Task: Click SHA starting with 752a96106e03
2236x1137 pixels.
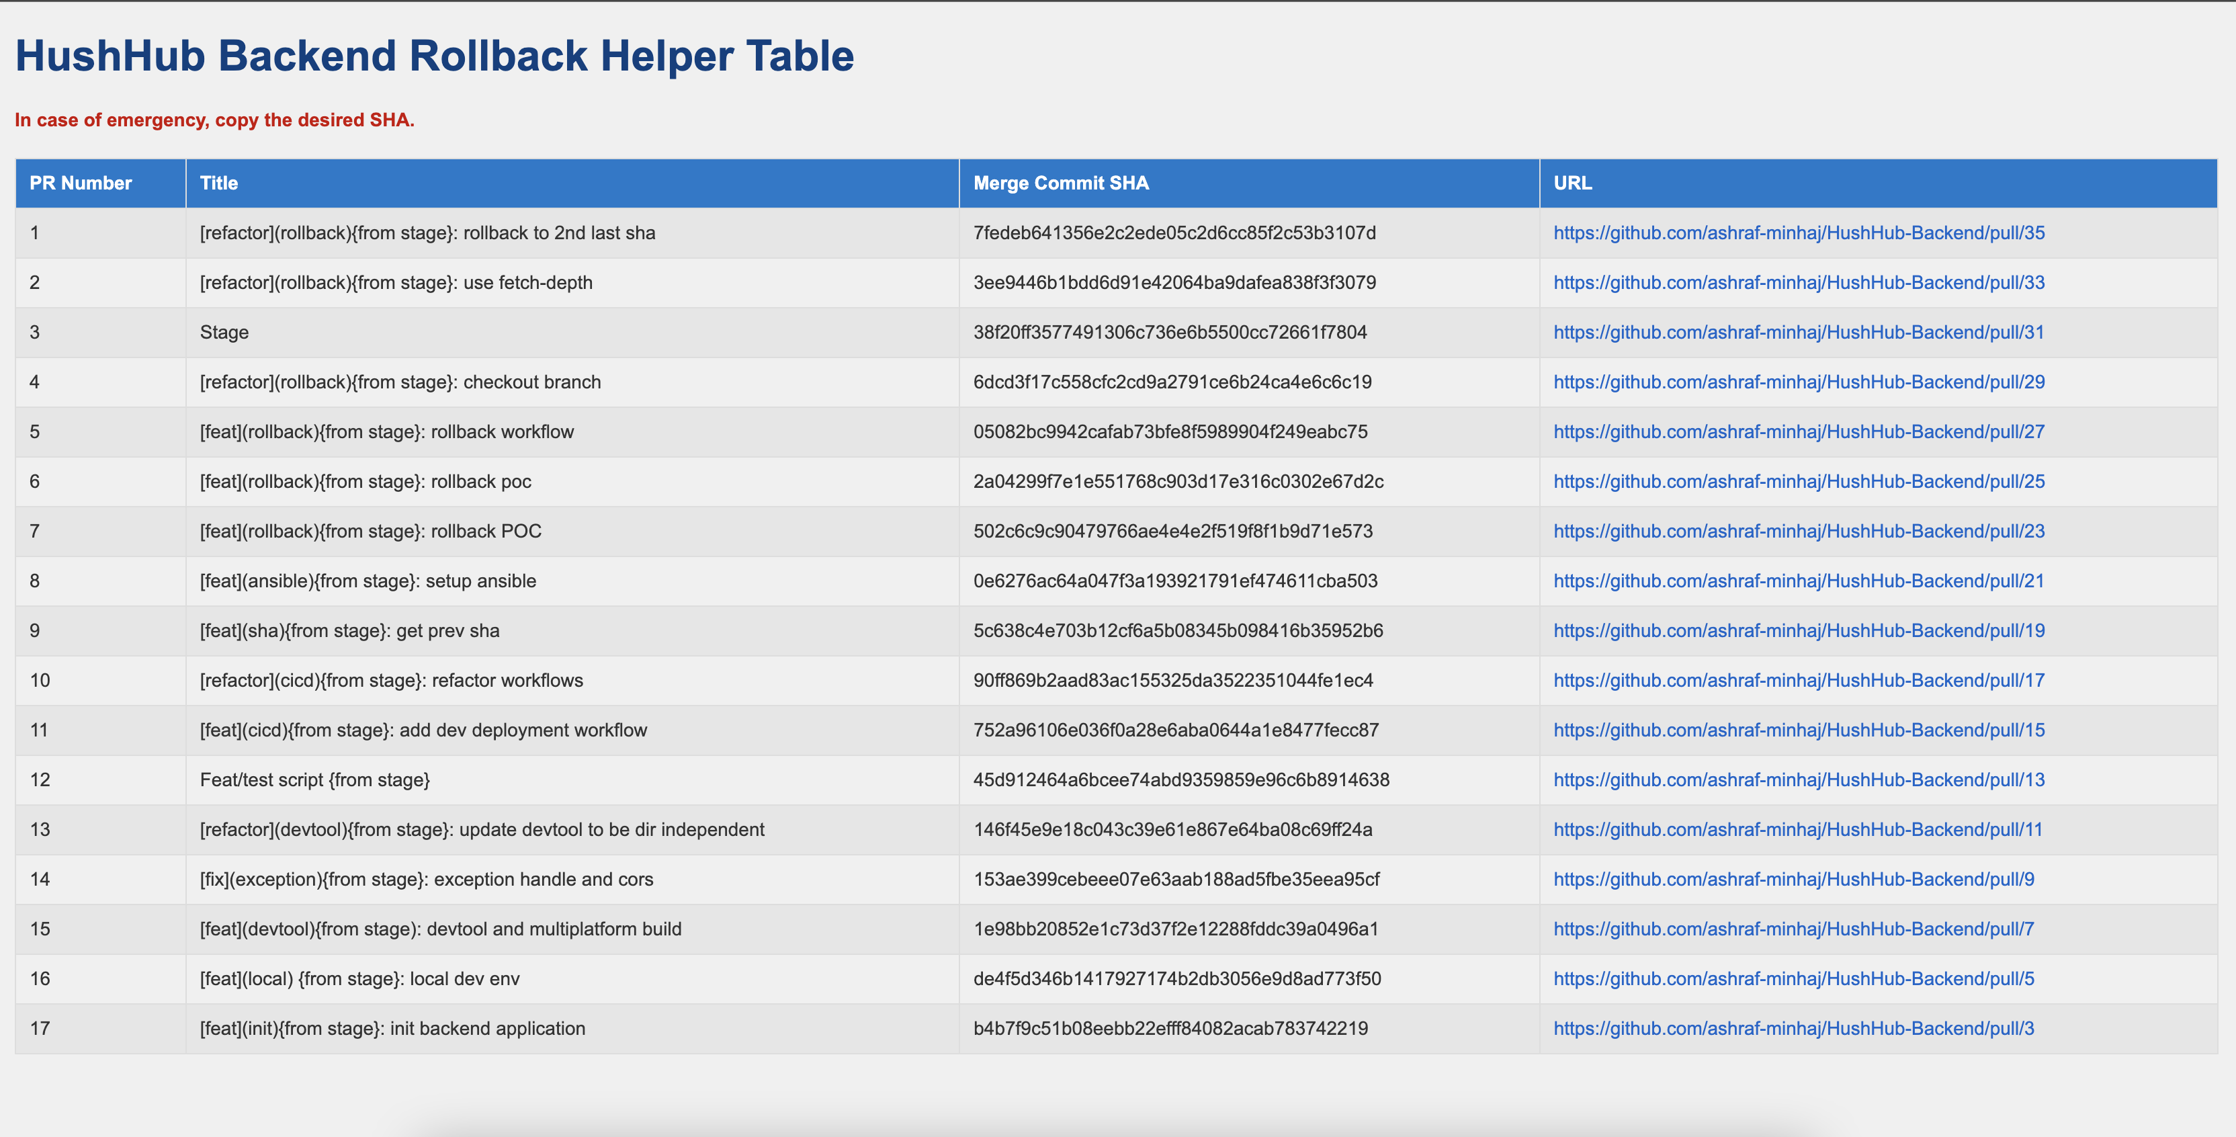Action: pyautogui.click(x=1176, y=730)
